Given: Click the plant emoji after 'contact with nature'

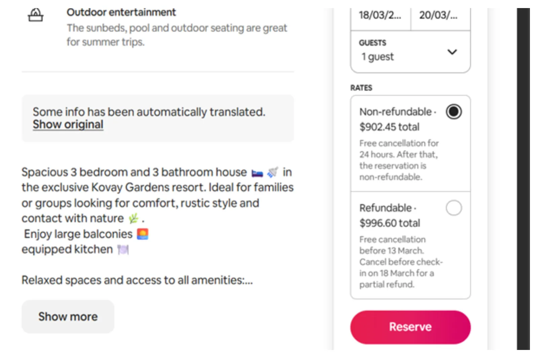Looking at the screenshot, I should pos(133,219).
